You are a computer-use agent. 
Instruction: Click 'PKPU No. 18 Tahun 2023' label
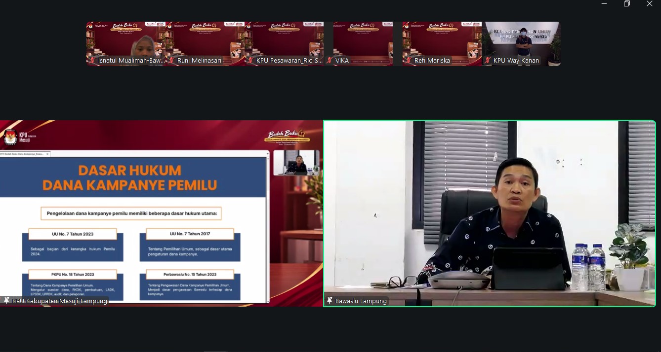[73, 275]
